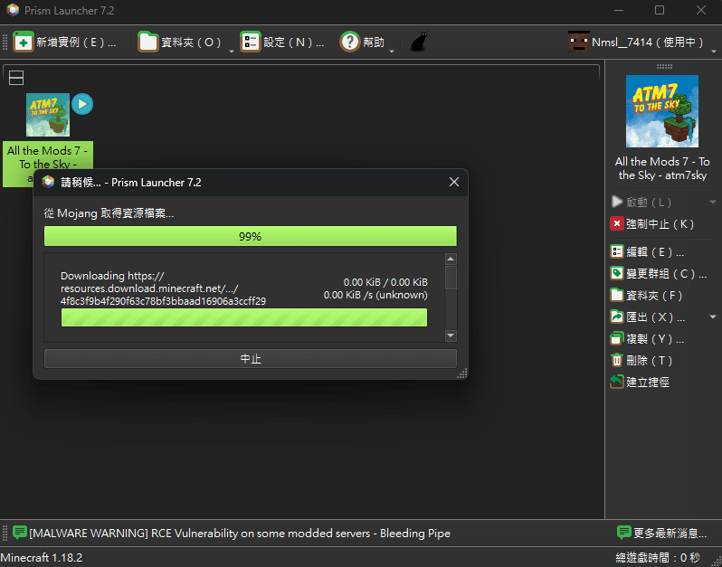This screenshot has width=722, height=567.
Task: Click the 強制中止 kill instance red icon
Action: (x=617, y=224)
